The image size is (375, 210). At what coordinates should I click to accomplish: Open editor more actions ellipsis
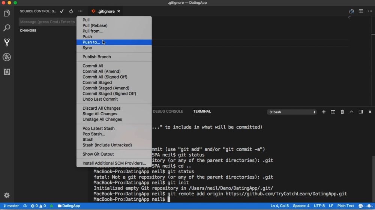tap(370, 11)
